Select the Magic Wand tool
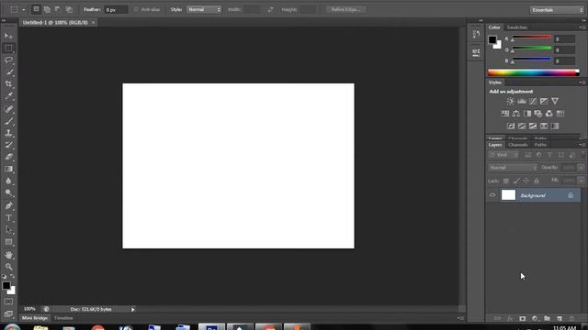The image size is (588, 330). [x=8, y=71]
